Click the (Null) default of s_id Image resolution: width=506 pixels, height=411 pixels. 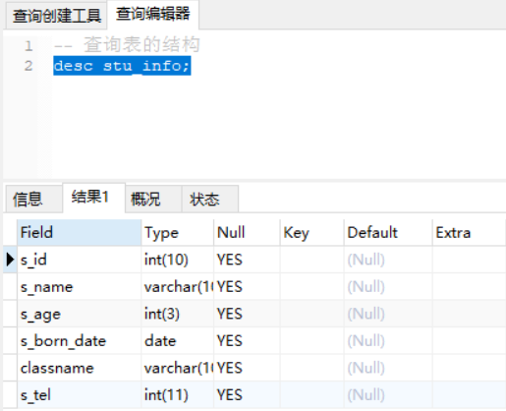pyautogui.click(x=388, y=260)
